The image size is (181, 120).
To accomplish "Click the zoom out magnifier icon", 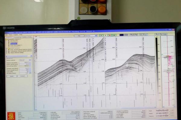I will (161, 34).
